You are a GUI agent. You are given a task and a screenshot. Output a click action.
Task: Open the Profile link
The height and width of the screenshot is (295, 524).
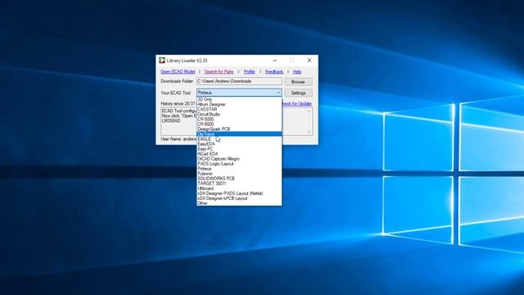pyautogui.click(x=249, y=71)
